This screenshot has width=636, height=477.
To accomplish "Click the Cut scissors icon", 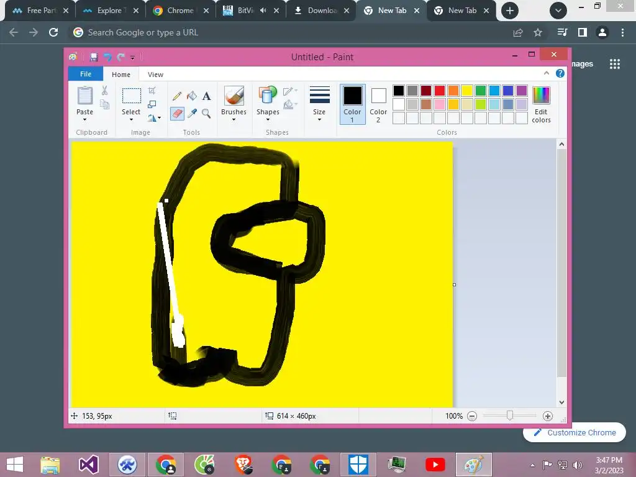I will pyautogui.click(x=104, y=91).
